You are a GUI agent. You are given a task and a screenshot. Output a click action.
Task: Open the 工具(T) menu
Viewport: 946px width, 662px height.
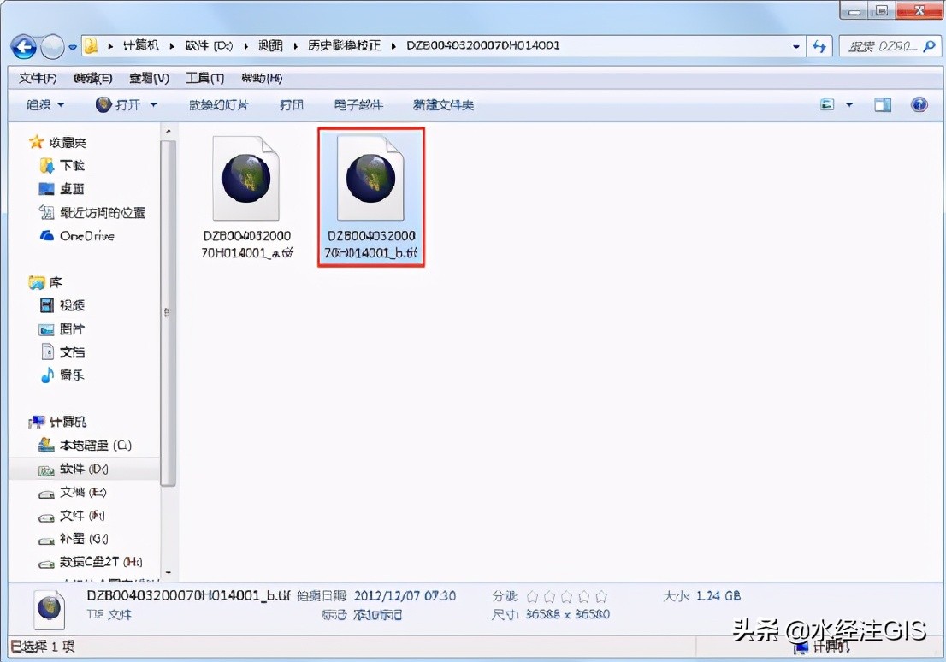[204, 78]
